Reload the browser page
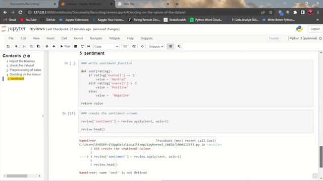The width and height of the screenshot is (323, 181). pyautogui.click(x=20, y=12)
